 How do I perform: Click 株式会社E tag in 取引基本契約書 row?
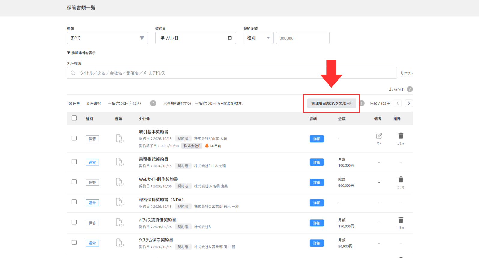[192, 146]
